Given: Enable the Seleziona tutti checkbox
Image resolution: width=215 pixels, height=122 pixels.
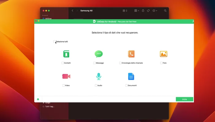Looking at the screenshot, I should coord(54,41).
